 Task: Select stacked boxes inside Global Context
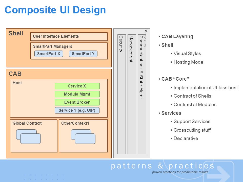point(29,137)
